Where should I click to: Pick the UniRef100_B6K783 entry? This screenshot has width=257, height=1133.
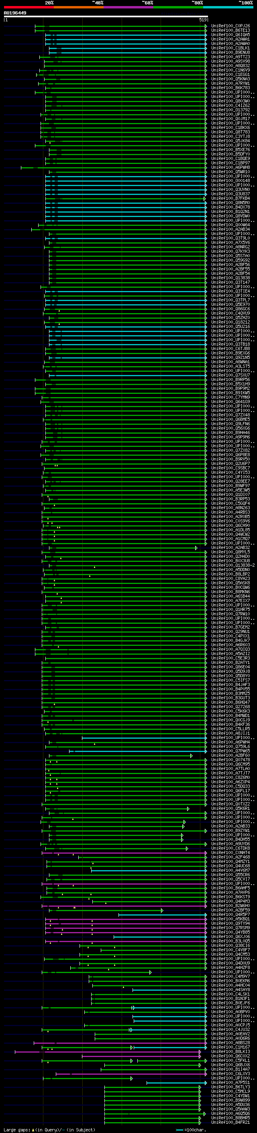230,88
